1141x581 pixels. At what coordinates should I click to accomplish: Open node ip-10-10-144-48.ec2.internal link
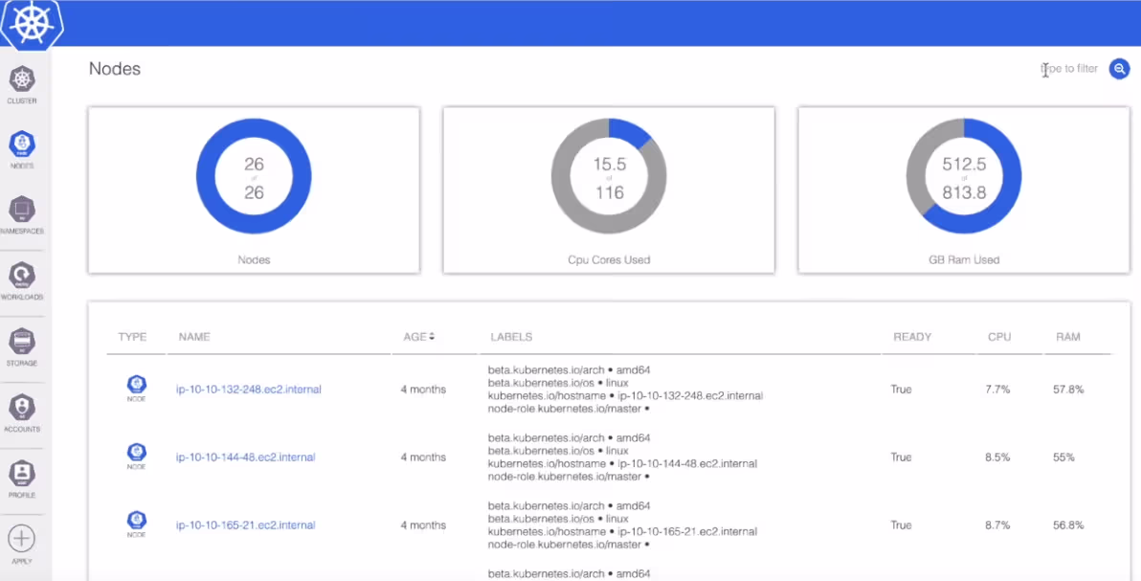245,458
